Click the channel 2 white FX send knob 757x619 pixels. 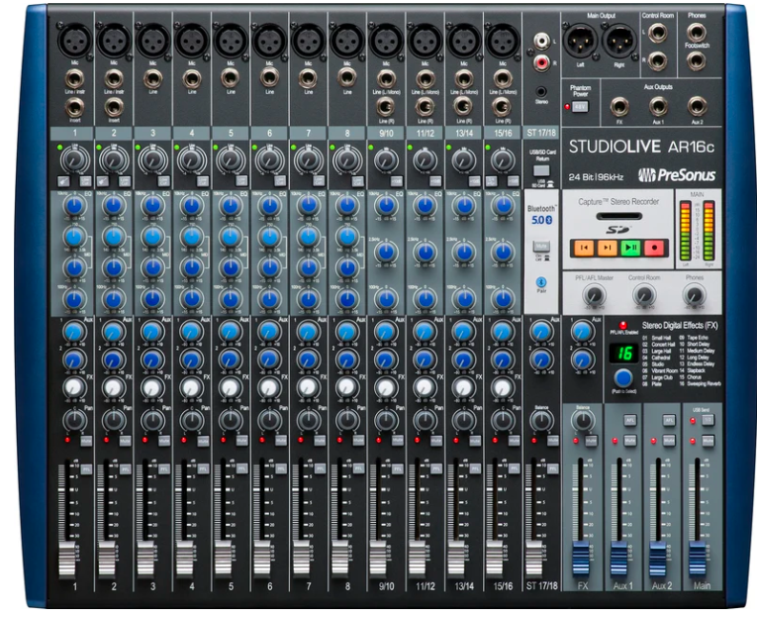(x=114, y=387)
